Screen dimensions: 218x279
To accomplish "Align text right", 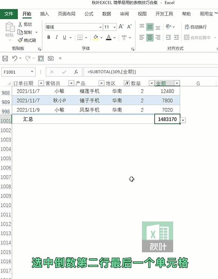I will (x=158, y=37).
